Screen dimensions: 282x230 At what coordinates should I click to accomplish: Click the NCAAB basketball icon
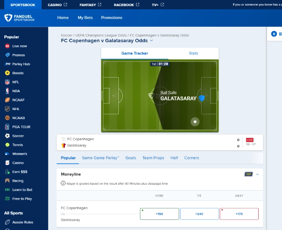[x=7, y=118]
